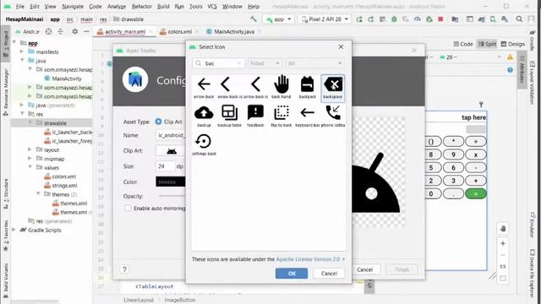Screen dimensions: 541x304
Task: Select MainActivity in project tree
Action: (67, 79)
